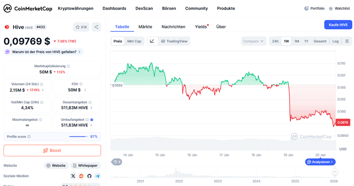Open chart settings sliders icon
Viewport: 354px width, 186px height.
347,41
